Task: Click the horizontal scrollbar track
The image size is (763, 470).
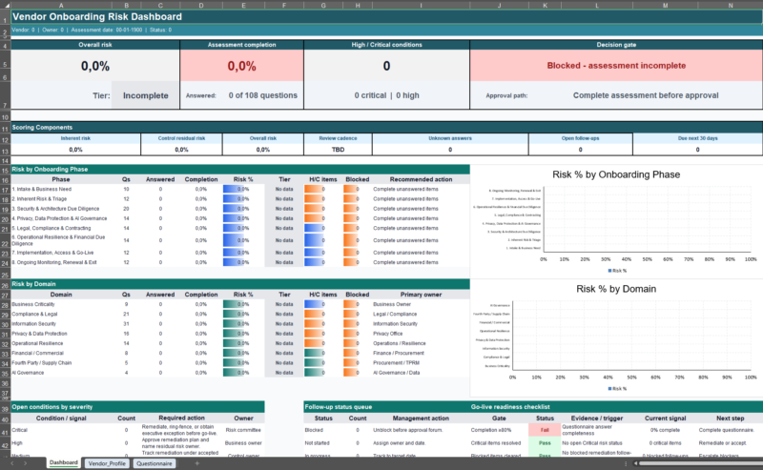Action: click(701, 463)
